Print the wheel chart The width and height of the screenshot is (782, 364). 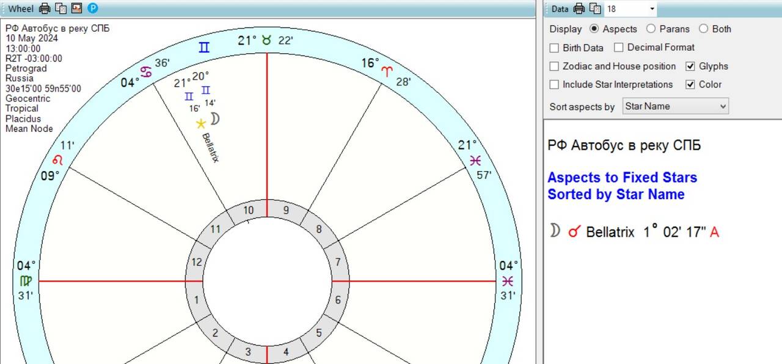click(x=45, y=9)
